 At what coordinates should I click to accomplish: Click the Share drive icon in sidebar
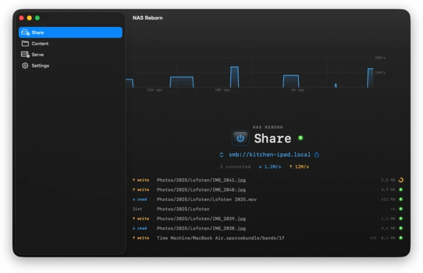[x=25, y=32]
